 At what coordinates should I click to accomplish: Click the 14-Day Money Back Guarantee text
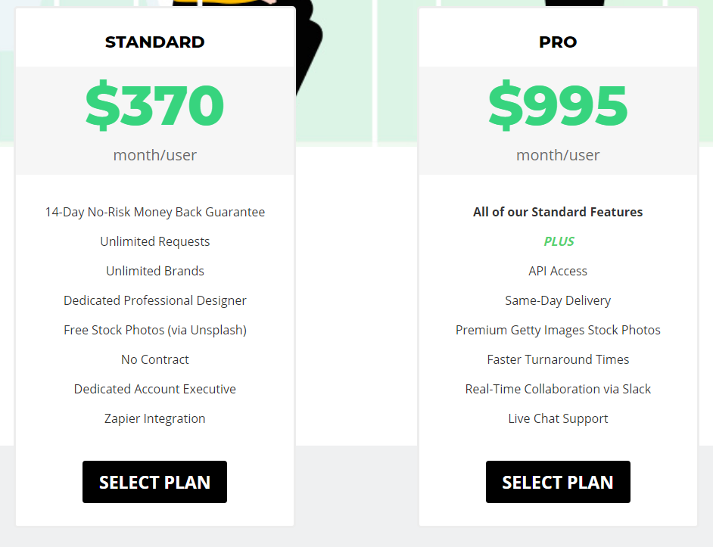154,212
